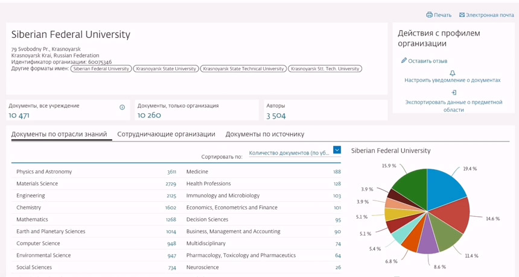
Task: Open Medicine count 188
Action: point(337,172)
